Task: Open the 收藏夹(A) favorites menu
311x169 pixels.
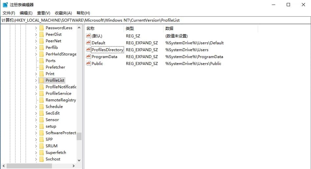Action: coord(63,13)
